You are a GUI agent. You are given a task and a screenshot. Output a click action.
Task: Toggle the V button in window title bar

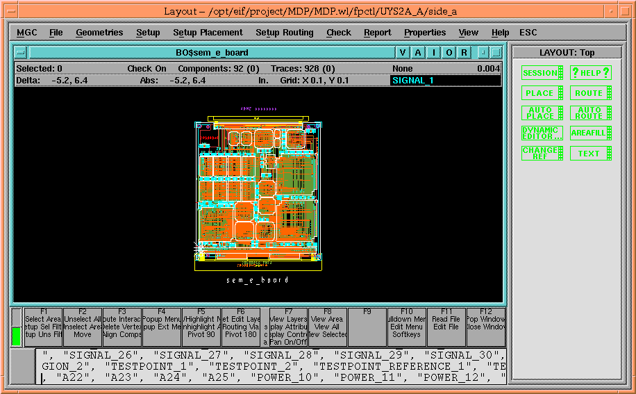pyautogui.click(x=403, y=53)
